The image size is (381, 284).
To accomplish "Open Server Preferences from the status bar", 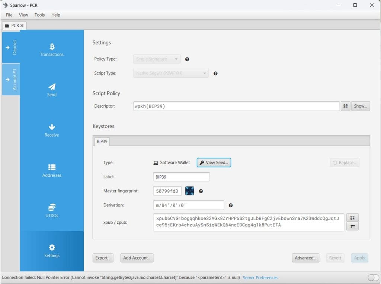I will pyautogui.click(x=260, y=277).
